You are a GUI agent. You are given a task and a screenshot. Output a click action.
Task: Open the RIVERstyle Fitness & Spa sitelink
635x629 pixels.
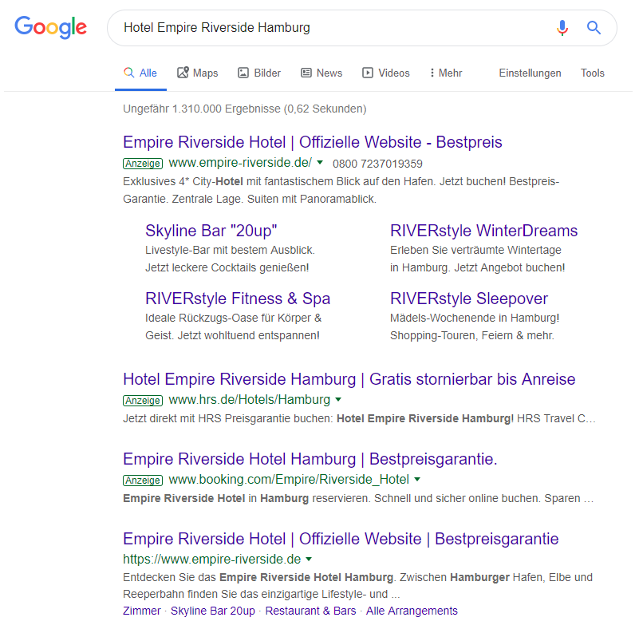click(x=238, y=299)
